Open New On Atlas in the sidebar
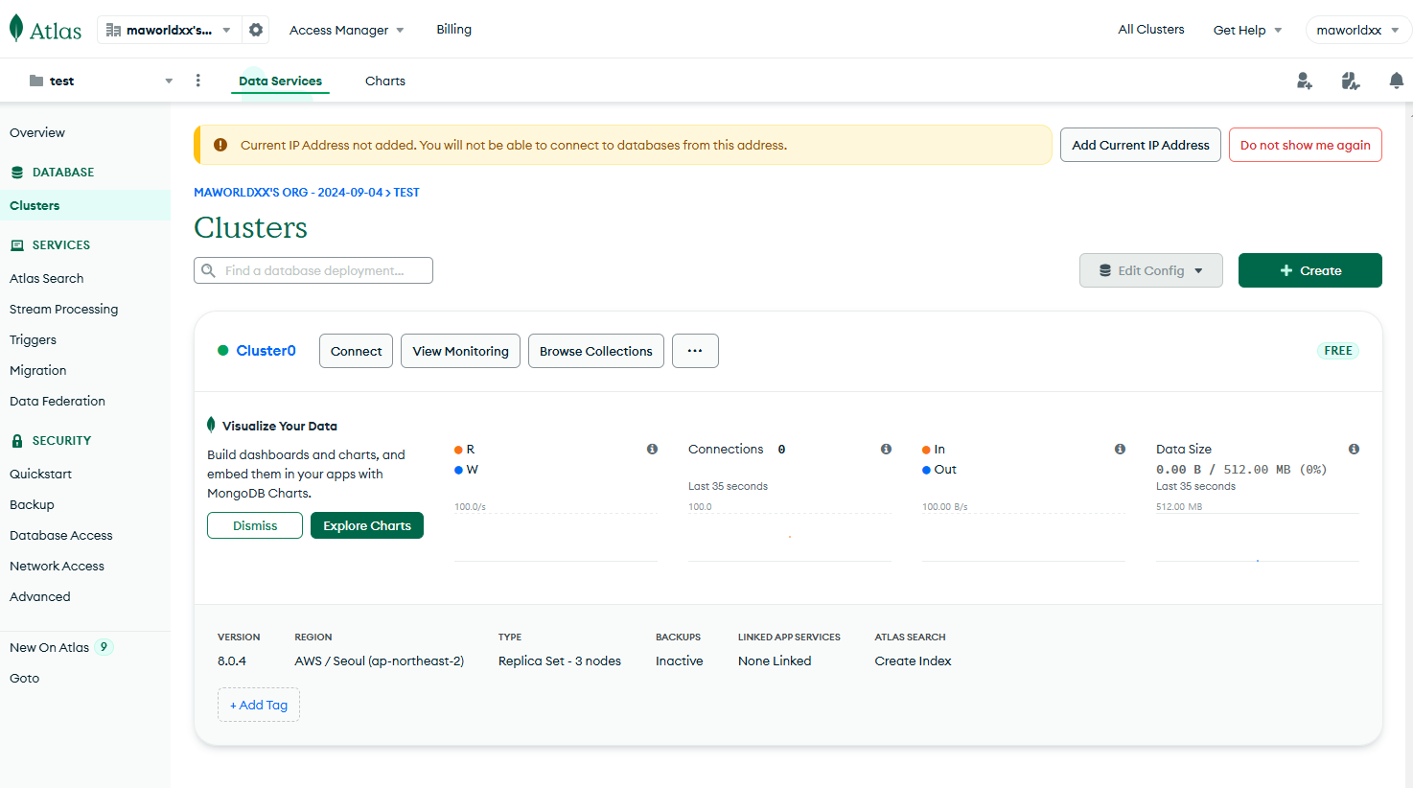This screenshot has height=788, width=1413. 50,647
